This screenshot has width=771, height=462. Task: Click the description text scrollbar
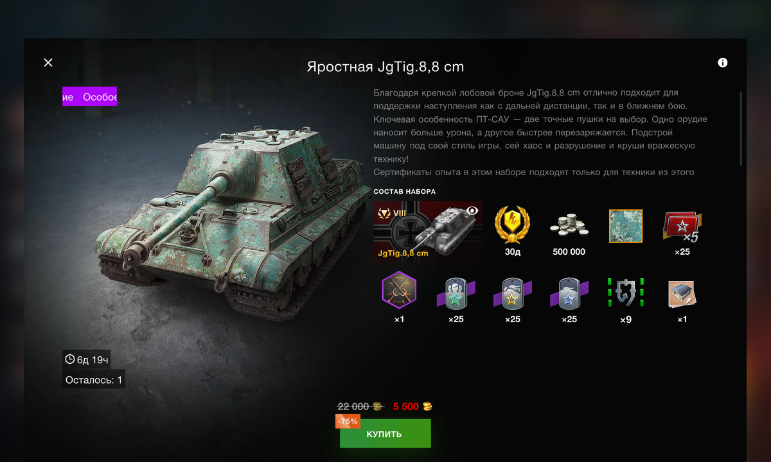tap(741, 128)
